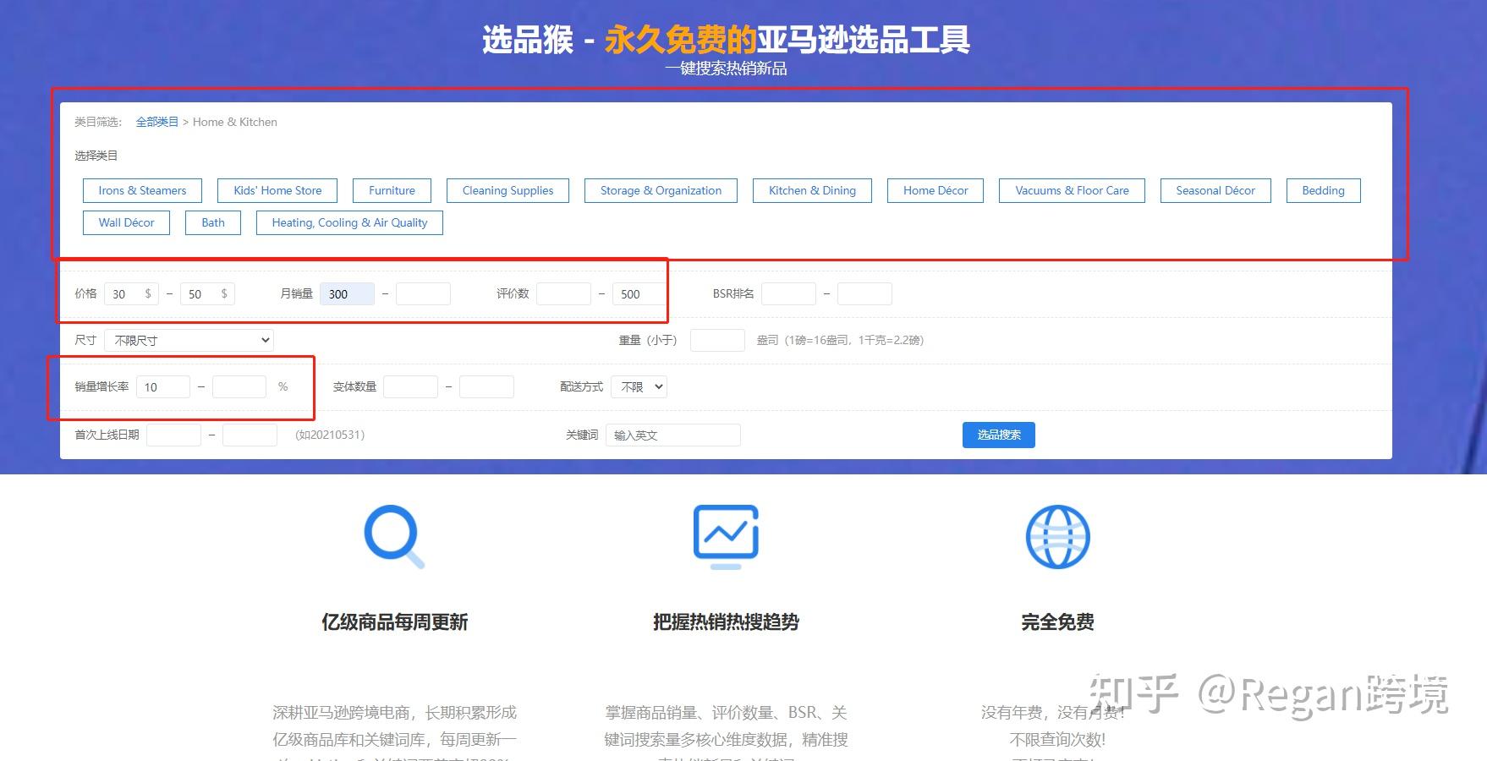The width and height of the screenshot is (1487, 761).
Task: Click the minimum 月销量 field showing 300
Action: tap(347, 293)
